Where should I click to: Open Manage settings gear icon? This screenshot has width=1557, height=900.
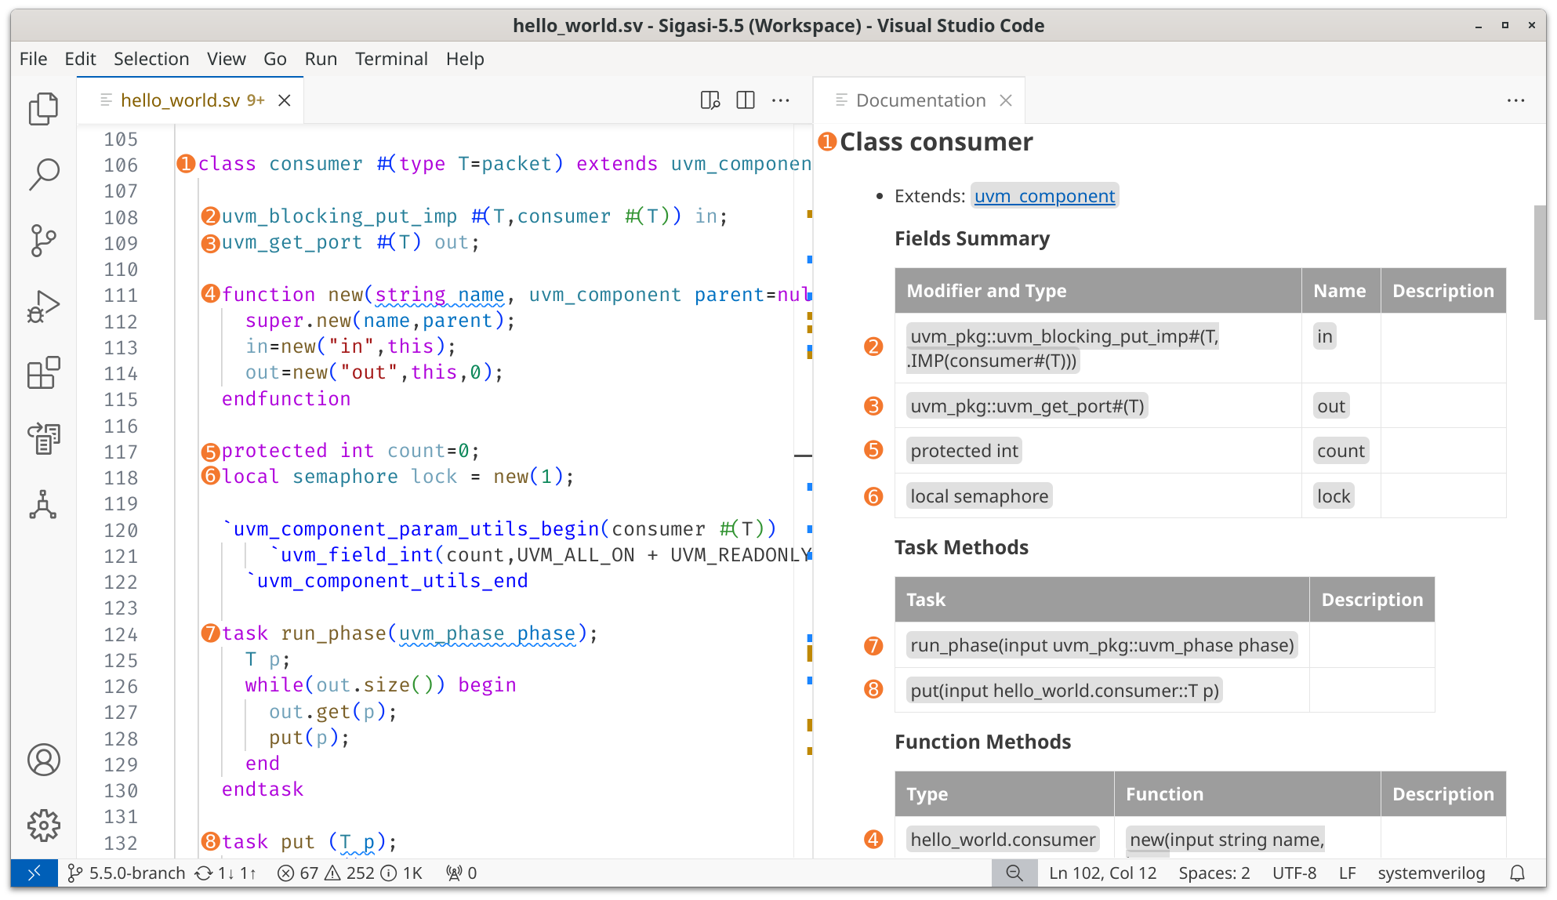pyautogui.click(x=44, y=826)
